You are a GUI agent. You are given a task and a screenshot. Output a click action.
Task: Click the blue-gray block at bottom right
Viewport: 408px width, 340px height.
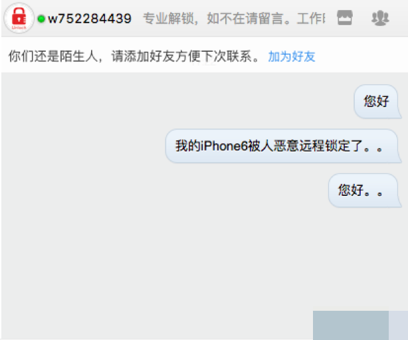(350, 325)
